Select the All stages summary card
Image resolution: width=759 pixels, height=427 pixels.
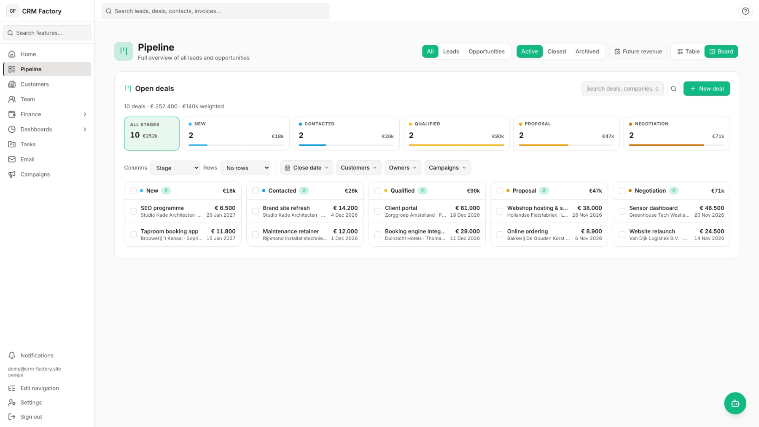[x=152, y=134]
